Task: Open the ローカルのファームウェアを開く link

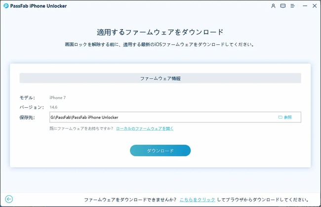Action: (x=145, y=128)
